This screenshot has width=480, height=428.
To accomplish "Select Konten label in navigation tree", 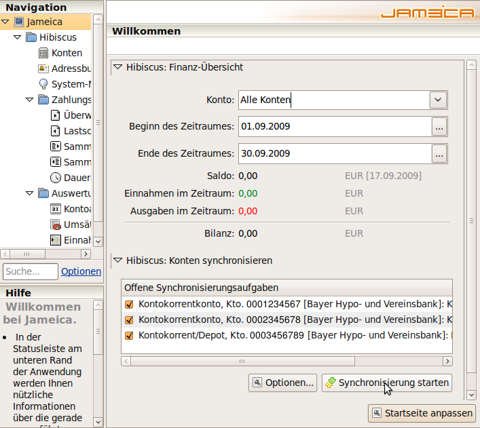I will [x=67, y=53].
